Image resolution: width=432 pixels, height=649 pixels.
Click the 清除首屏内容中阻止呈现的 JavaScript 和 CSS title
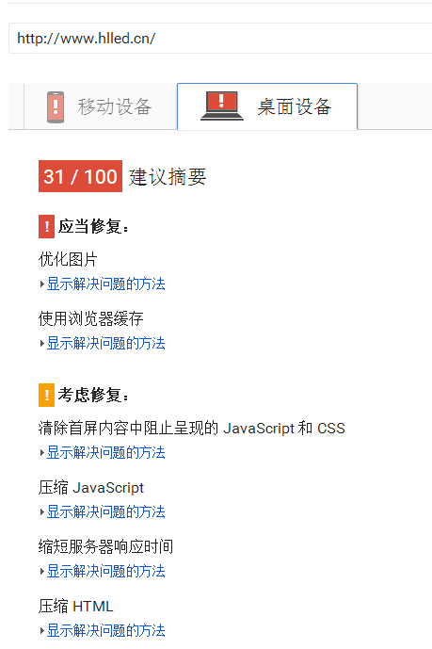point(192,428)
